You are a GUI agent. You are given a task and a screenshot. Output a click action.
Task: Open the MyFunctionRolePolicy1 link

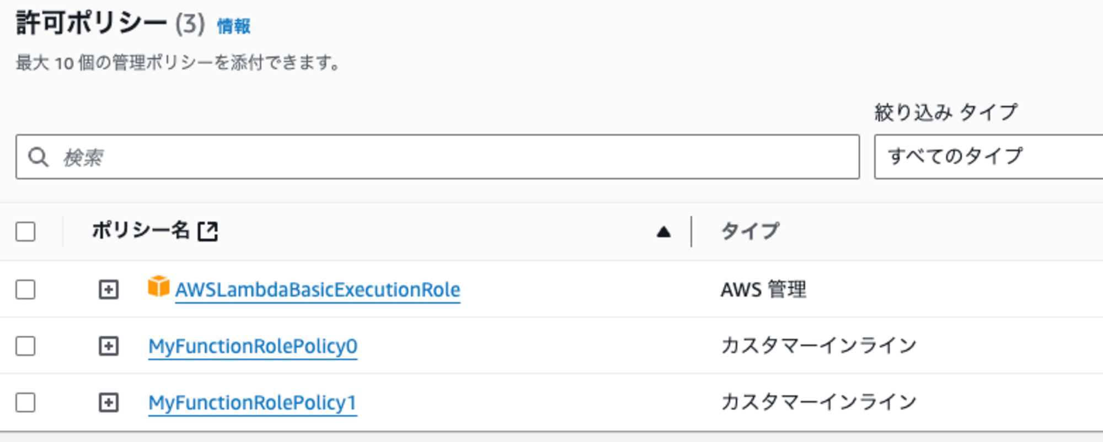(253, 403)
